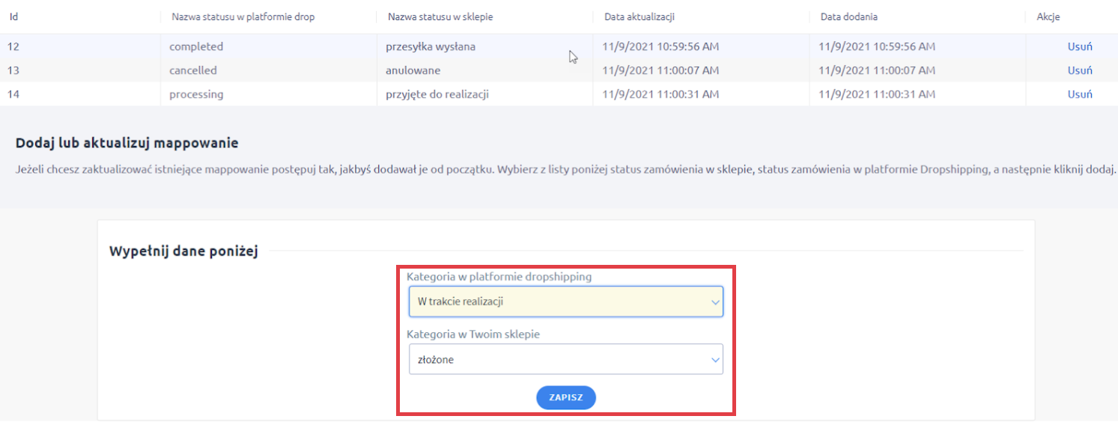Image resolution: width=1118 pixels, height=422 pixels.
Task: Expand the Kategoria w Twoim sklepie dropdown
Action: (565, 359)
